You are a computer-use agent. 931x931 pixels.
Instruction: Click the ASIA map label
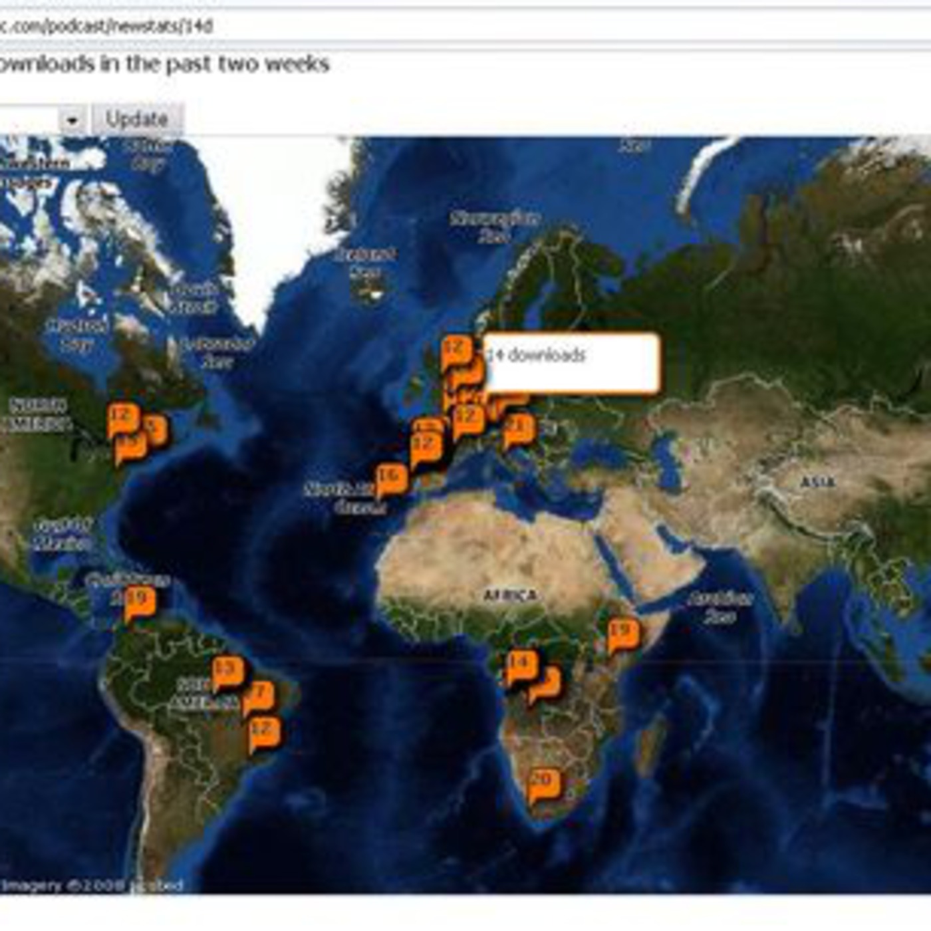pyautogui.click(x=817, y=481)
